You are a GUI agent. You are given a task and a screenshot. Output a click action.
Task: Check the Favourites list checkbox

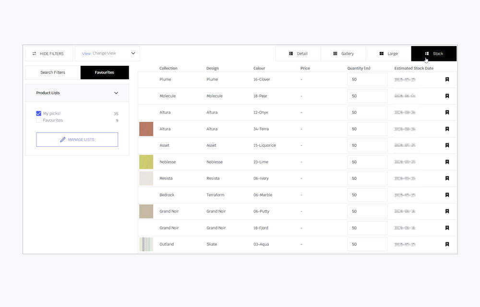[38, 120]
